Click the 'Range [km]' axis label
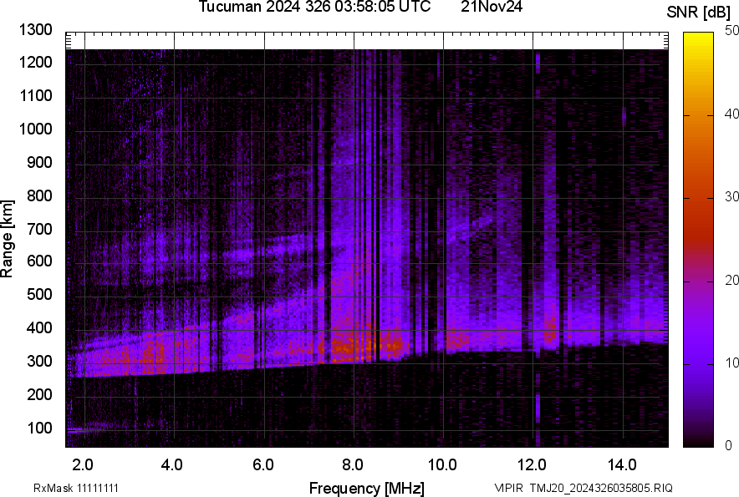The height and width of the screenshot is (497, 739). click(7, 239)
